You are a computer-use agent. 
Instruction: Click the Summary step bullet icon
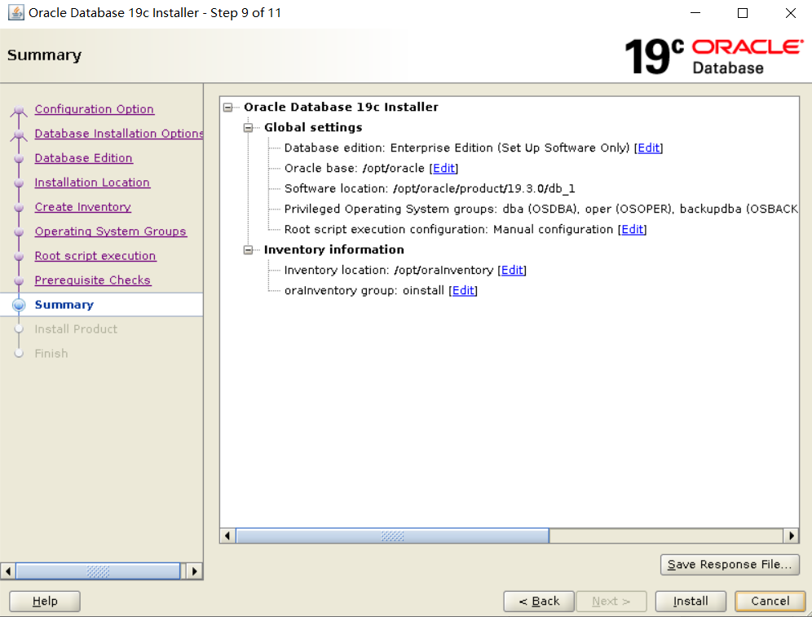[x=19, y=305]
